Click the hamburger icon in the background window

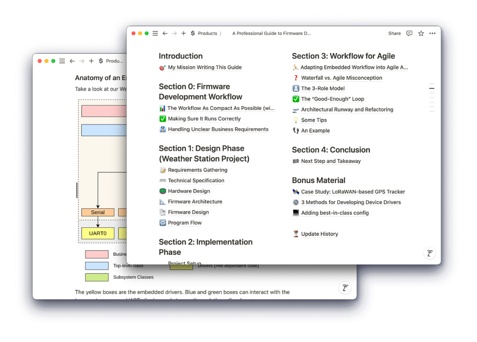(x=62, y=61)
